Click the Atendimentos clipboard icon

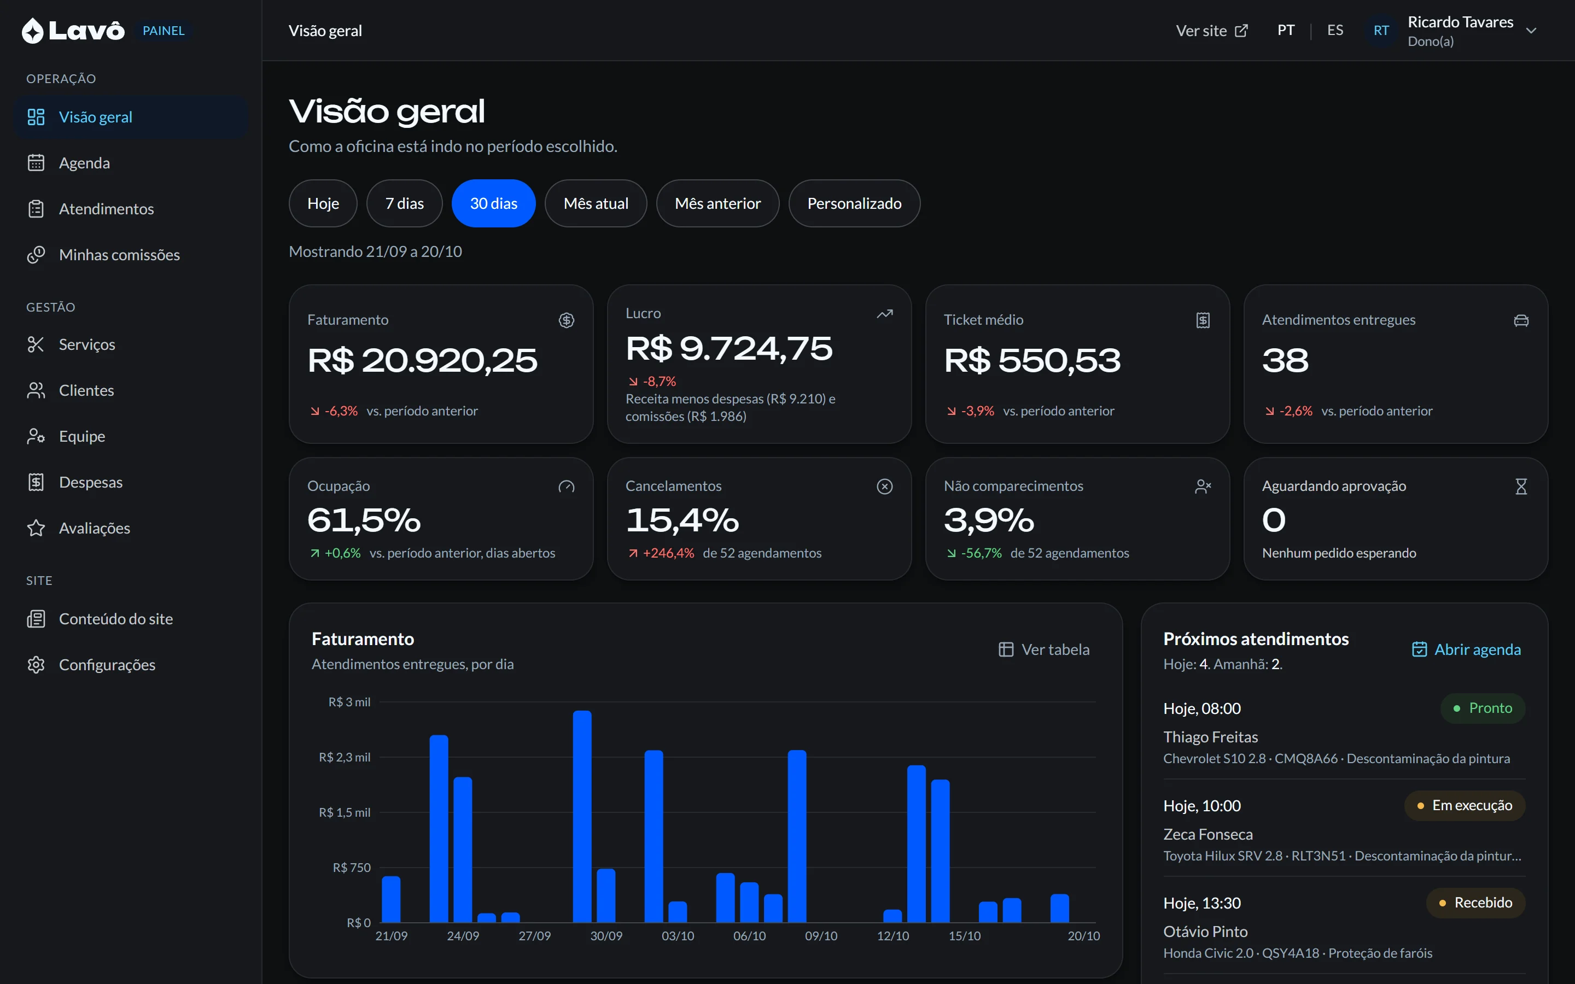coord(36,209)
